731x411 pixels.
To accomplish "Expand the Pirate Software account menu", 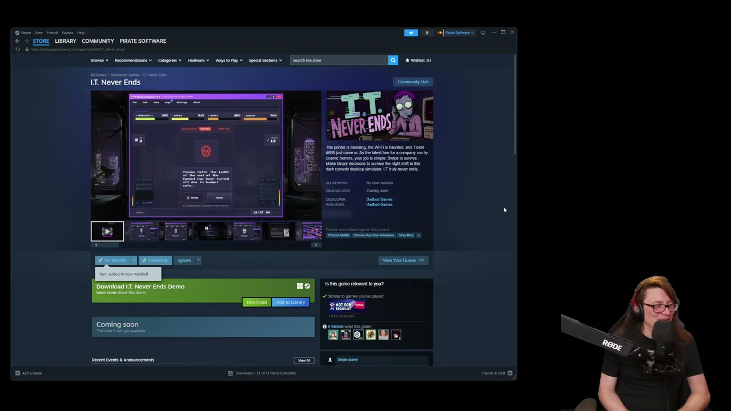I will click(x=459, y=33).
